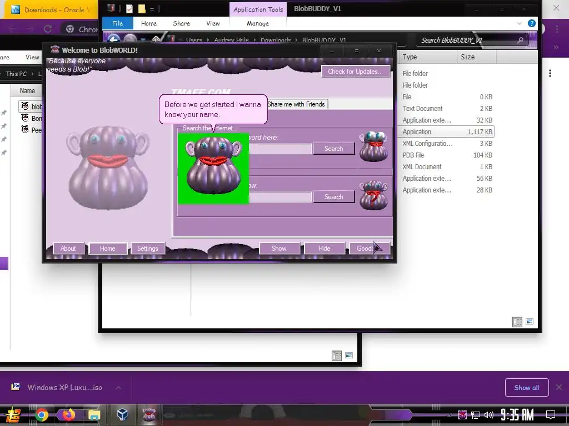The width and height of the screenshot is (569, 426).
Task: Select the Text Document row
Action: pos(447,109)
